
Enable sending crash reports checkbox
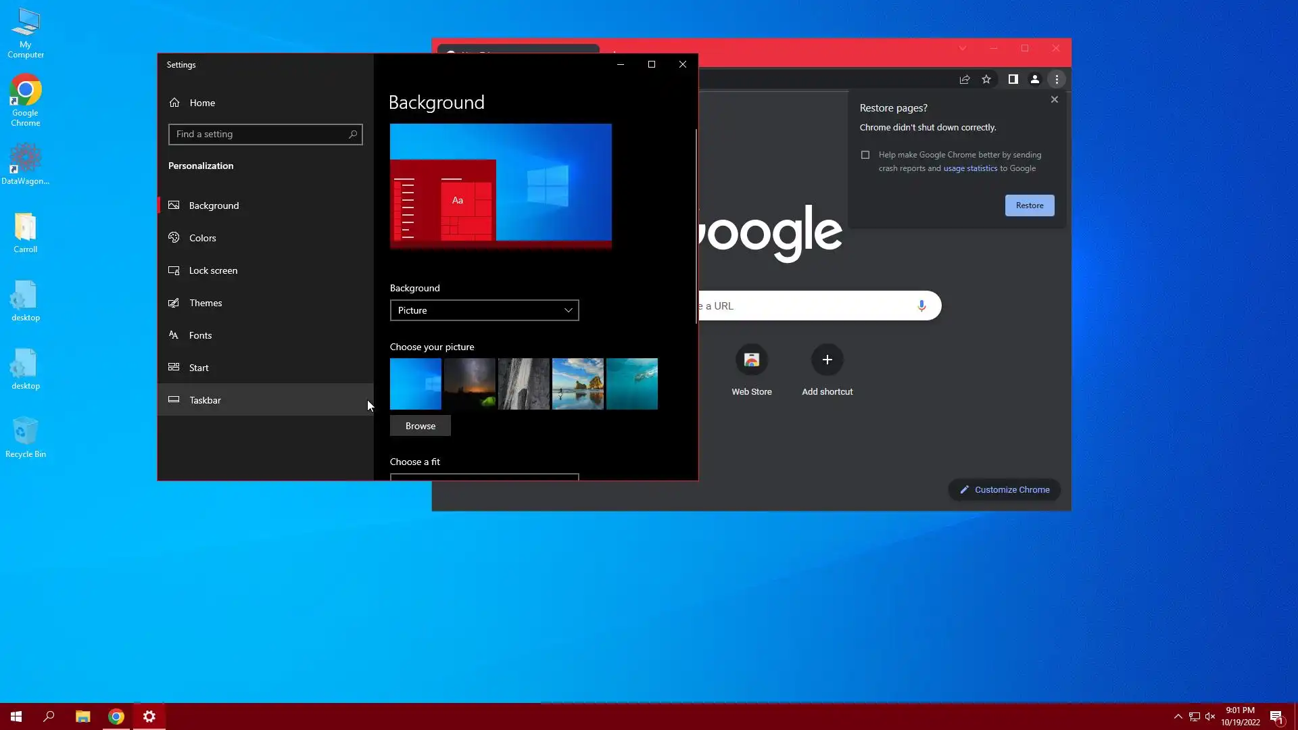point(865,155)
